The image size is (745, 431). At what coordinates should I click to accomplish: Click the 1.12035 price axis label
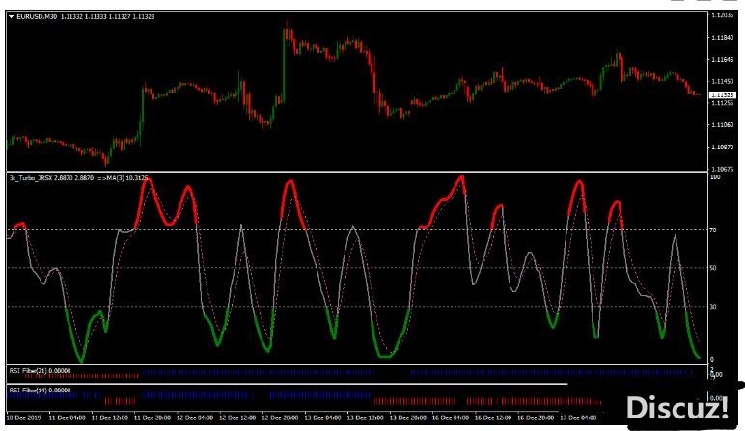pos(722,15)
